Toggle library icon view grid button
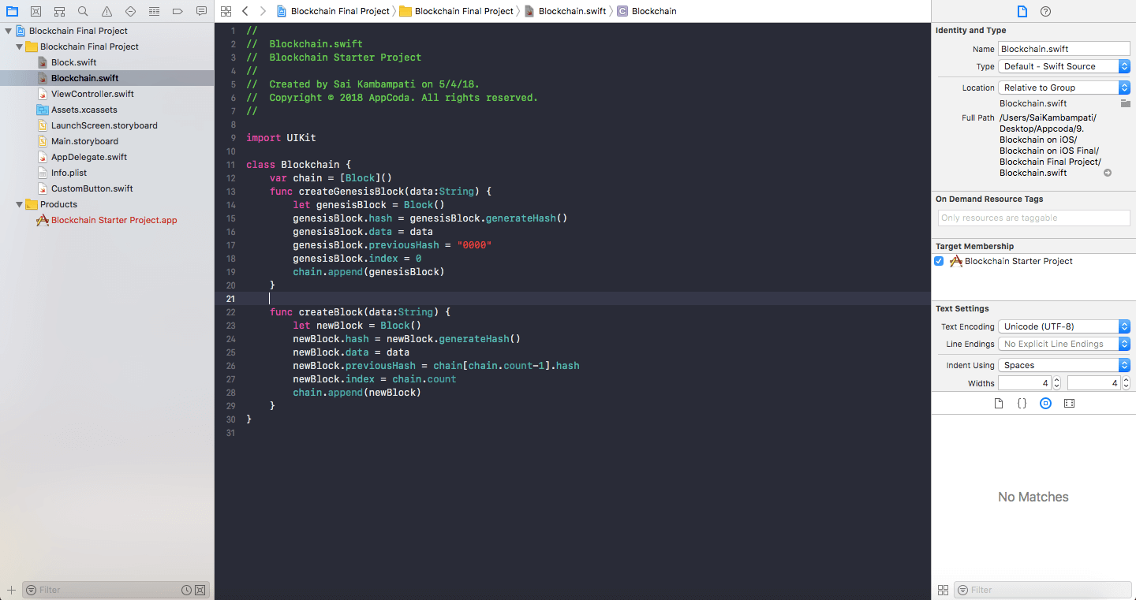The width and height of the screenshot is (1136, 600). pyautogui.click(x=943, y=590)
